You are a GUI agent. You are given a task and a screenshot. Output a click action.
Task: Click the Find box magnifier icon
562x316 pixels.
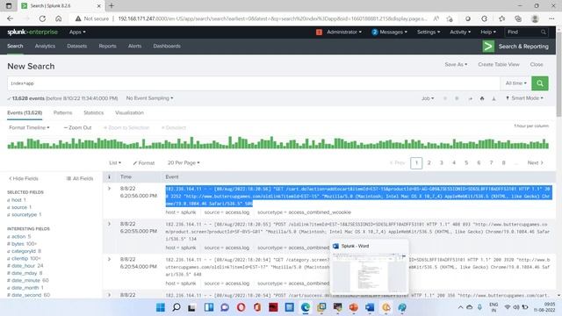[x=544, y=32]
